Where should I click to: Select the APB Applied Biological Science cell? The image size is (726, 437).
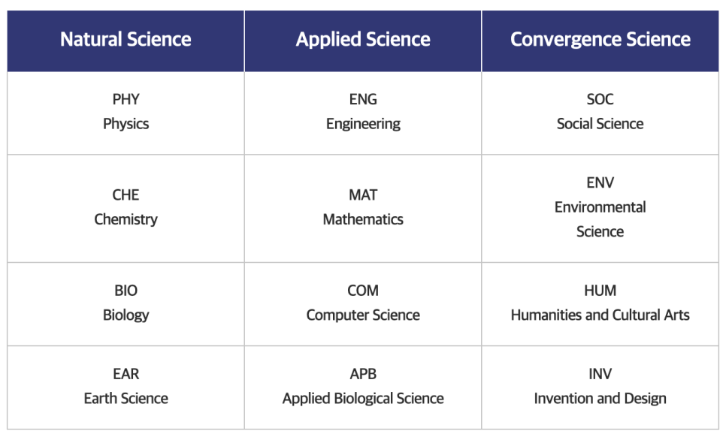point(363,387)
